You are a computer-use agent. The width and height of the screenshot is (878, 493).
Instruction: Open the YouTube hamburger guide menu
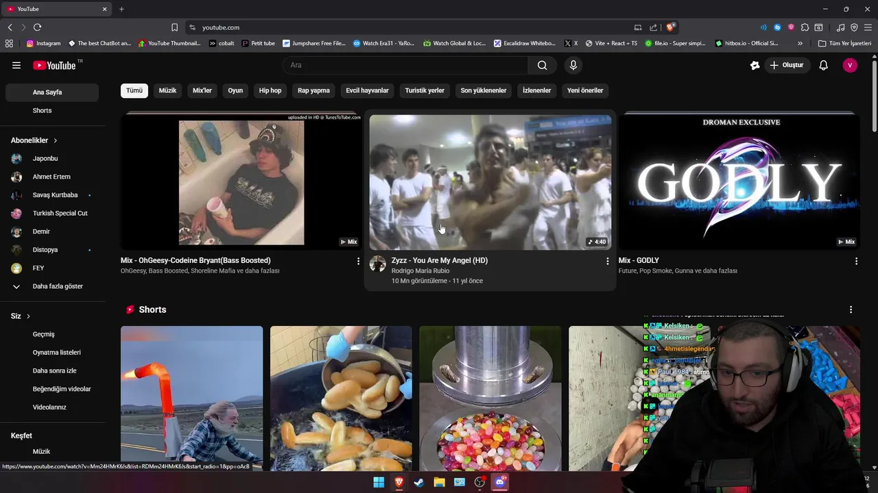16,65
